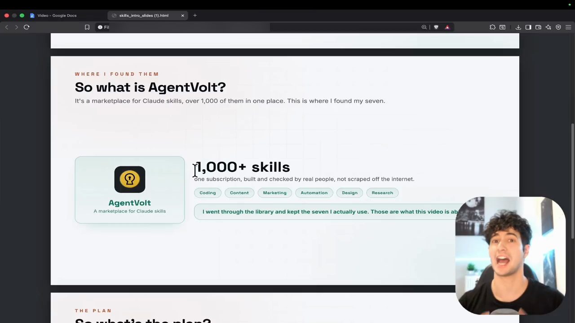Click the Content tag pill
The image size is (575, 323).
(239, 193)
